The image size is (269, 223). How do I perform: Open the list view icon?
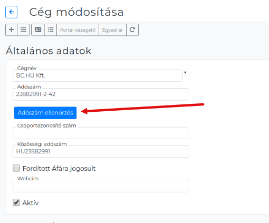click(x=23, y=30)
